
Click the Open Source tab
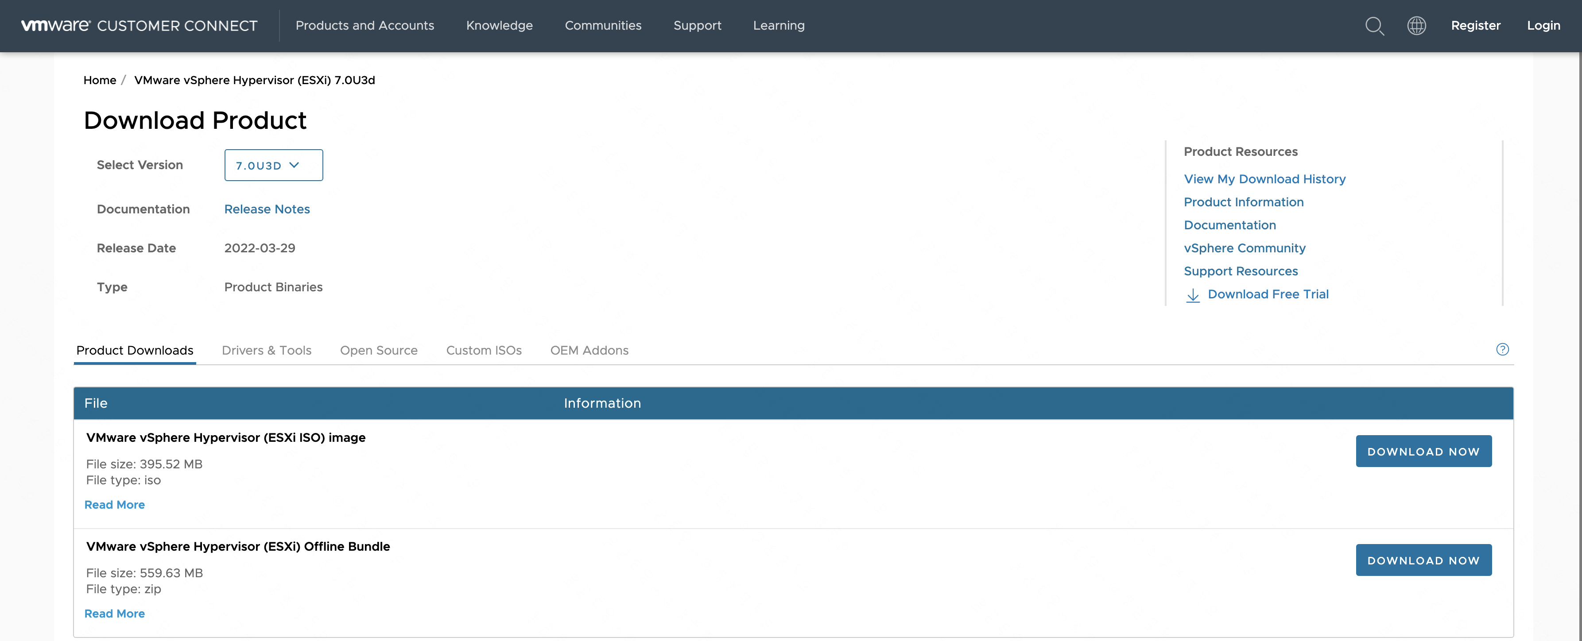378,350
